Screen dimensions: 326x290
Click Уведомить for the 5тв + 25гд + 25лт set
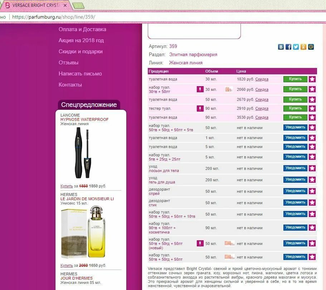tap(295, 157)
